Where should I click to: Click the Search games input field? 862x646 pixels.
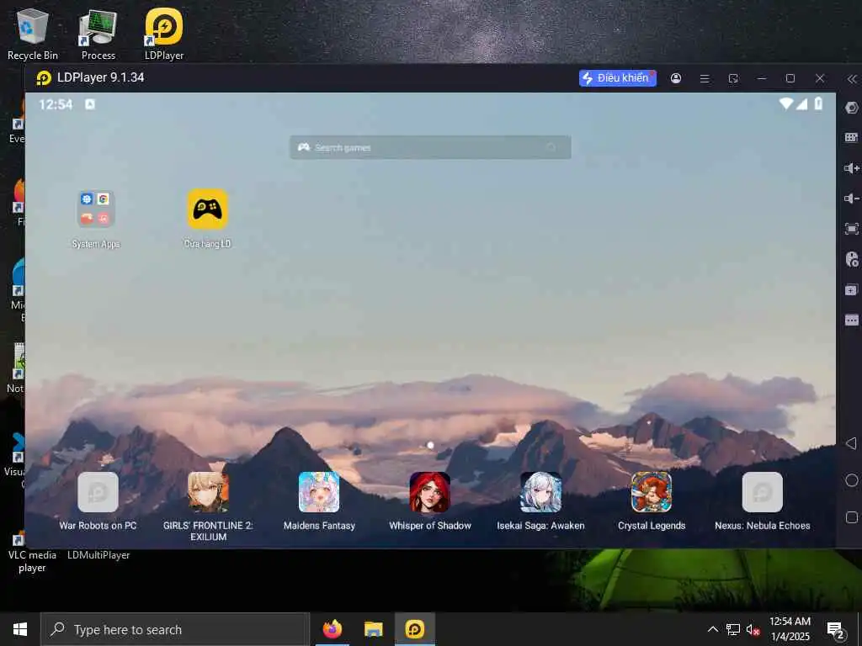(x=430, y=147)
